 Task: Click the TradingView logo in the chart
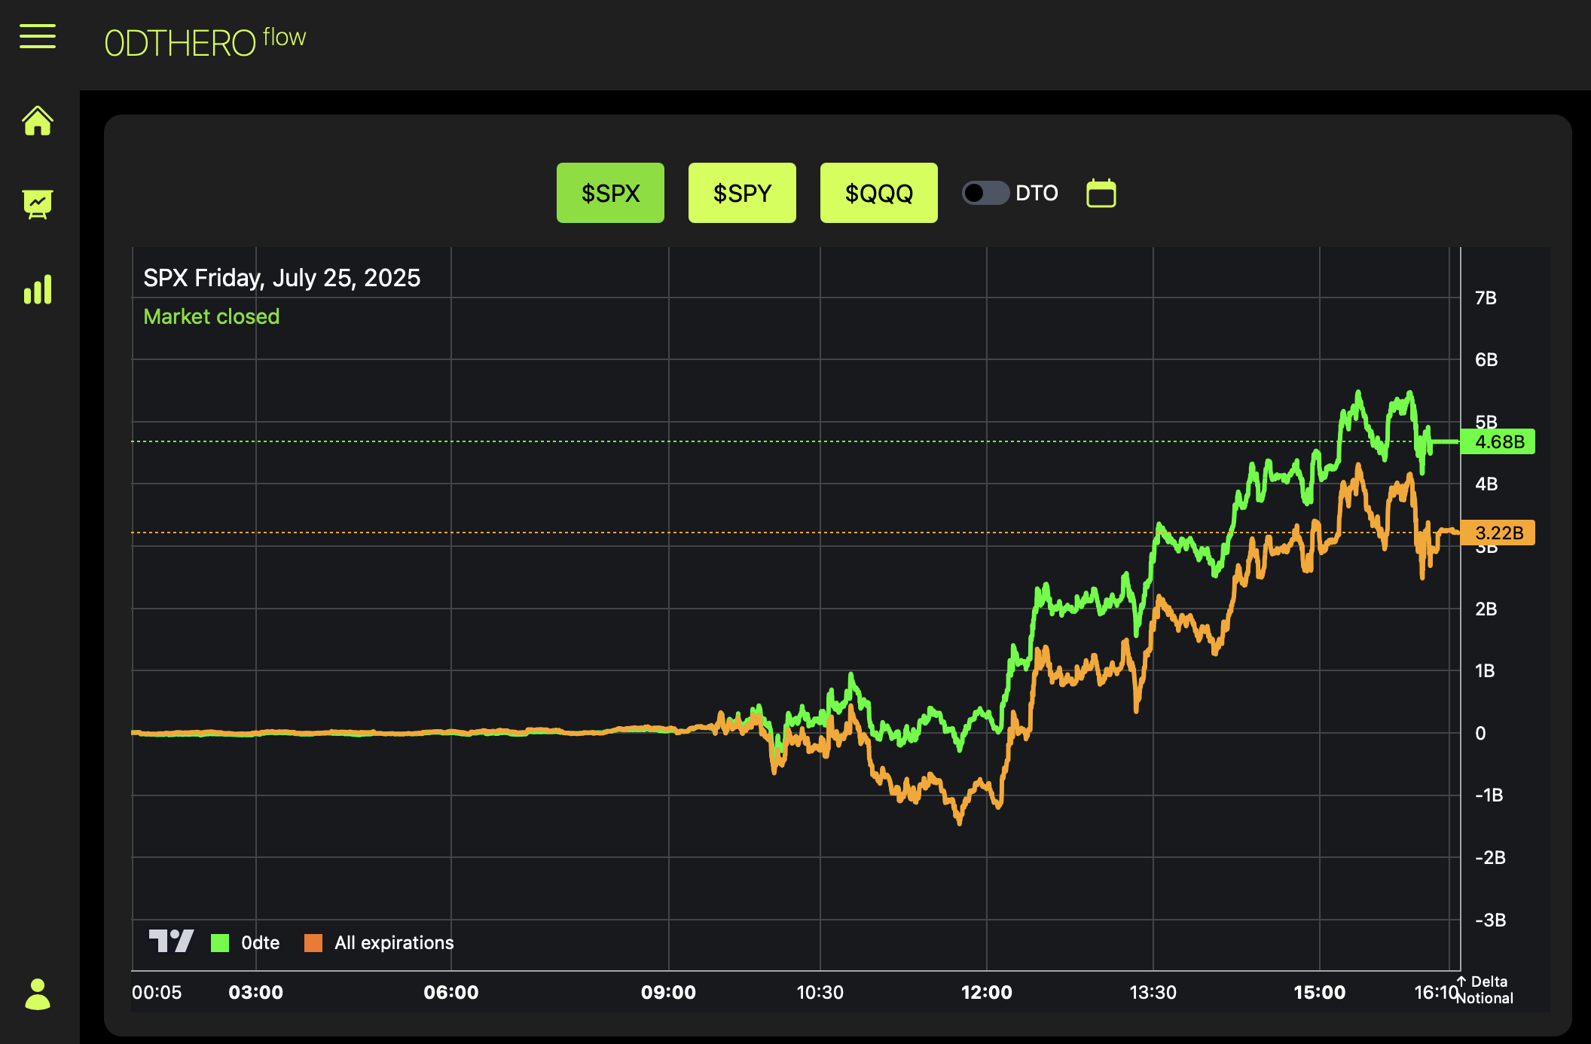171,942
